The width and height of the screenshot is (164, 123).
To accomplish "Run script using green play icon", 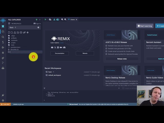I will point(45,19).
